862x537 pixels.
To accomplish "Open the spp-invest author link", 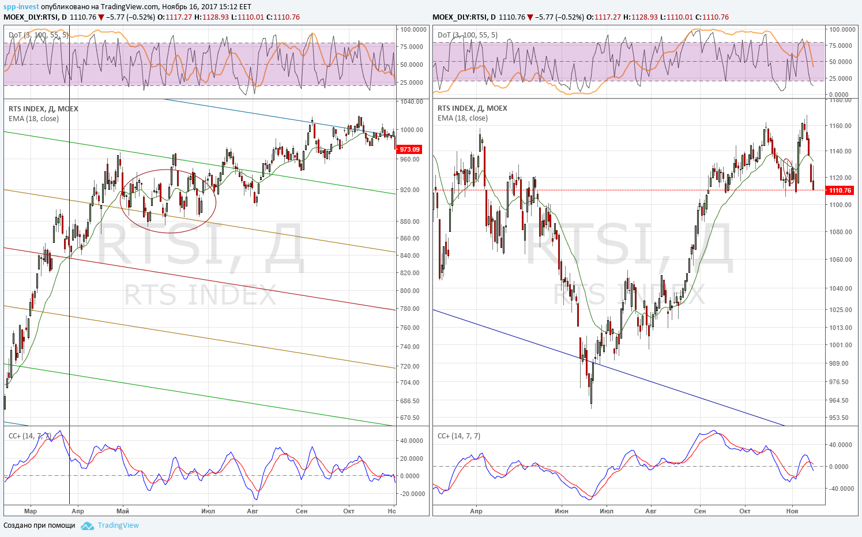I will click(x=21, y=7).
